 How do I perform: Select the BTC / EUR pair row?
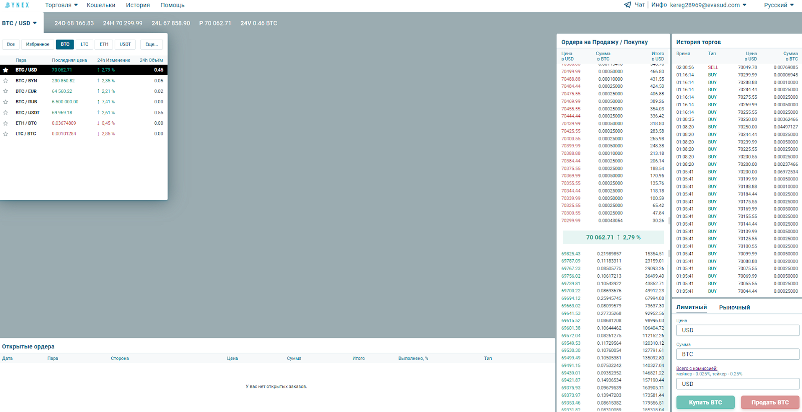point(84,91)
